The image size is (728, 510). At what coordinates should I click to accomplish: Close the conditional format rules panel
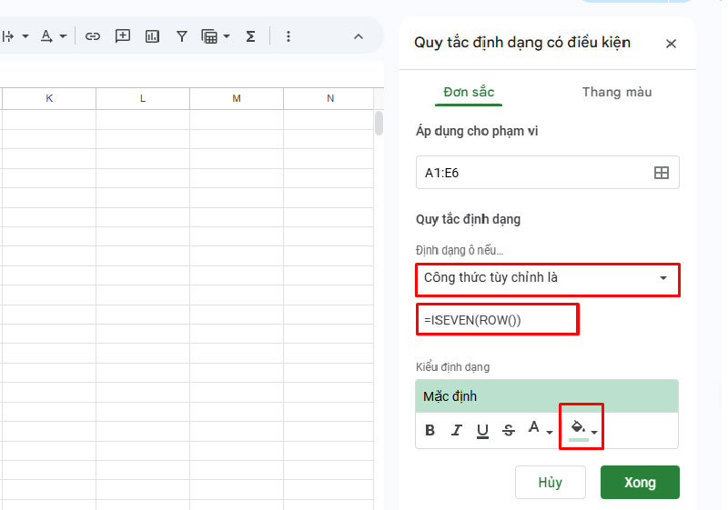(x=672, y=44)
